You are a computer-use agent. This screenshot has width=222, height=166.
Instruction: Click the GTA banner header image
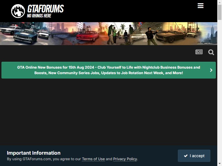point(109,33)
